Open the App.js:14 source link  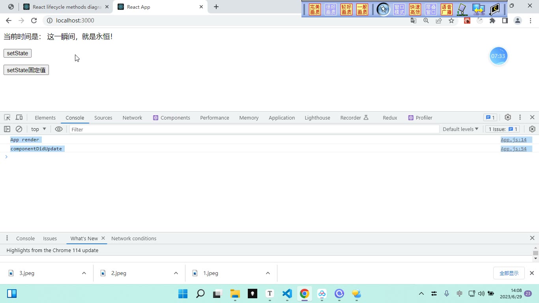(x=513, y=140)
